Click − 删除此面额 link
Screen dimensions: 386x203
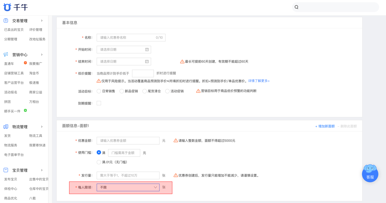pos(347,126)
